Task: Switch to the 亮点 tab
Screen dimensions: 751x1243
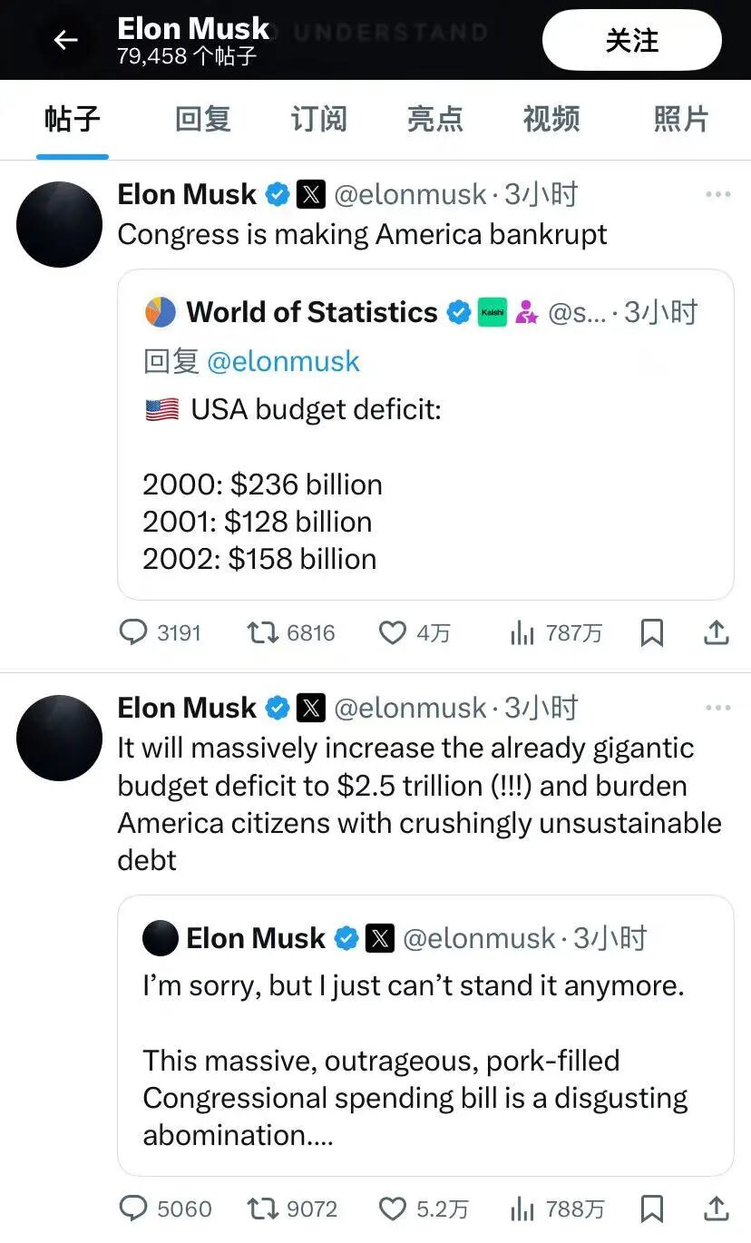Action: [435, 119]
